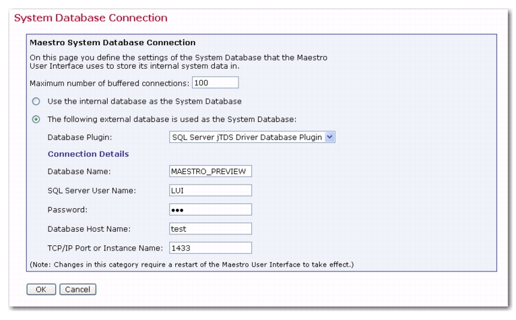
Task: Click the Database Name input field
Action: [211, 171]
